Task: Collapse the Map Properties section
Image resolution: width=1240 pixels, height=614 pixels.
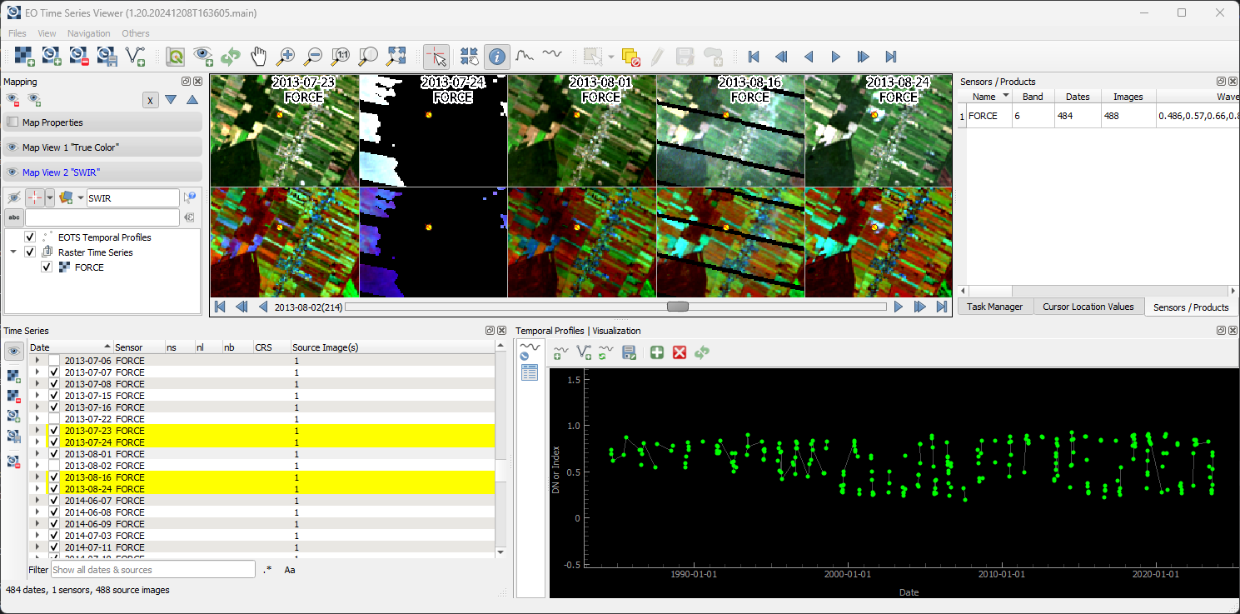Action: click(x=102, y=122)
